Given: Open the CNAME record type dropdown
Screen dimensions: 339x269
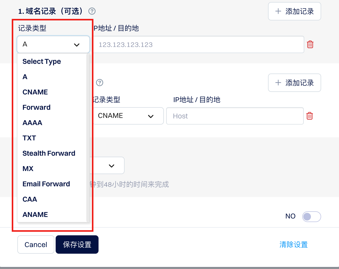Looking at the screenshot, I should point(128,116).
